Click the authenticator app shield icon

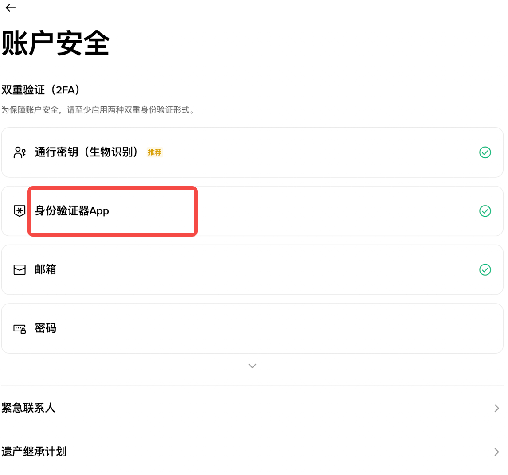click(x=20, y=211)
